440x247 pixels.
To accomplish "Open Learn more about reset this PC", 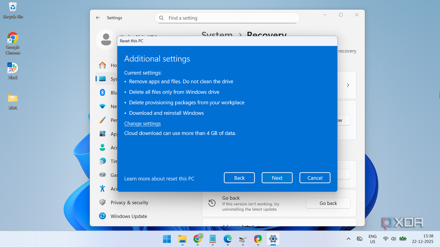I will [x=159, y=179].
